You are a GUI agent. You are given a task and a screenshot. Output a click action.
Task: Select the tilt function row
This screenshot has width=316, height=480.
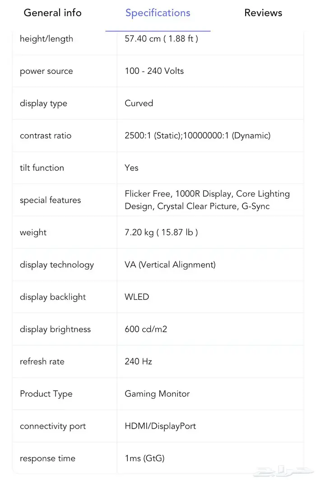[42, 168]
